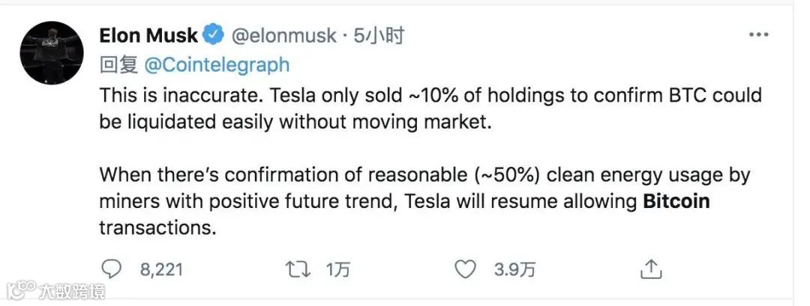The height and width of the screenshot is (306, 810).
Task: Click the Elon Musk display name
Action: pos(148,36)
